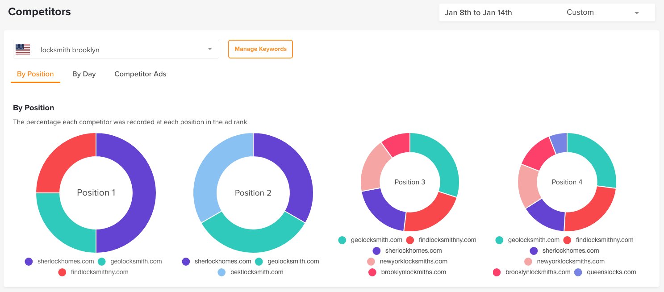Screen dimensions: 664x292
Task: Click the US flag icon in keyword selector
Action: pyautogui.click(x=23, y=49)
